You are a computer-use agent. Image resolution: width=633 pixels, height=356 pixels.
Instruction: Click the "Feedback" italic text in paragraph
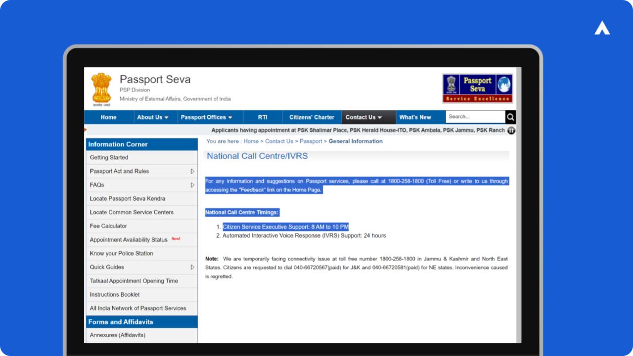point(252,190)
